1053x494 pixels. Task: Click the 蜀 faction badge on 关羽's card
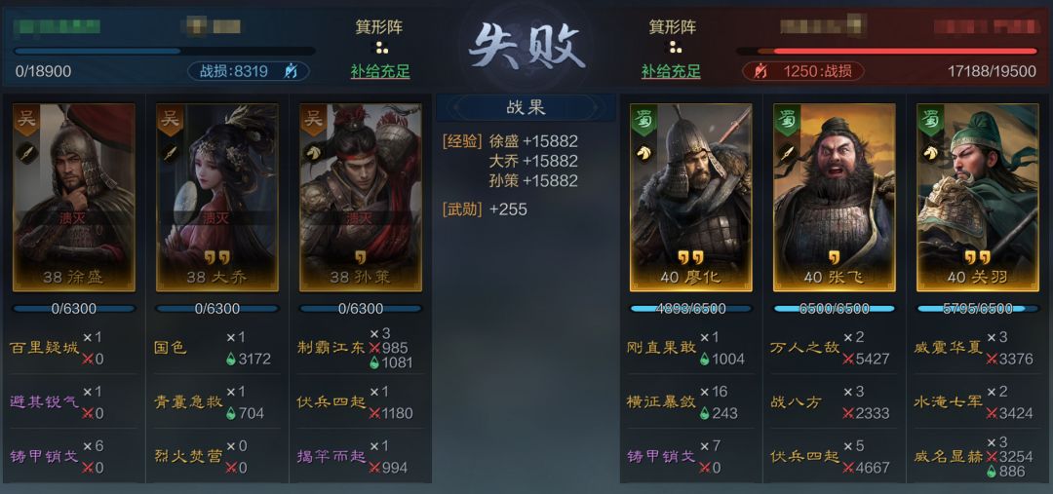931,120
